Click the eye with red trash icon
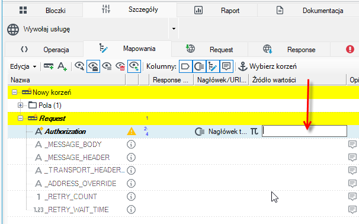Viewport: 359px width, 224px height. 120,66
